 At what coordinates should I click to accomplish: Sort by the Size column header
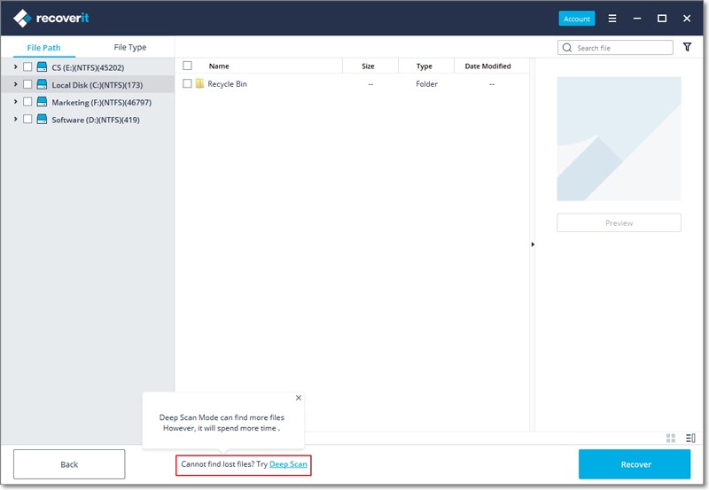(x=368, y=66)
